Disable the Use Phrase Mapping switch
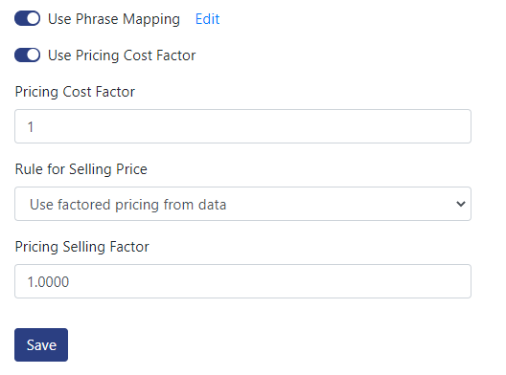This screenshot has height=375, width=506. 28,18
